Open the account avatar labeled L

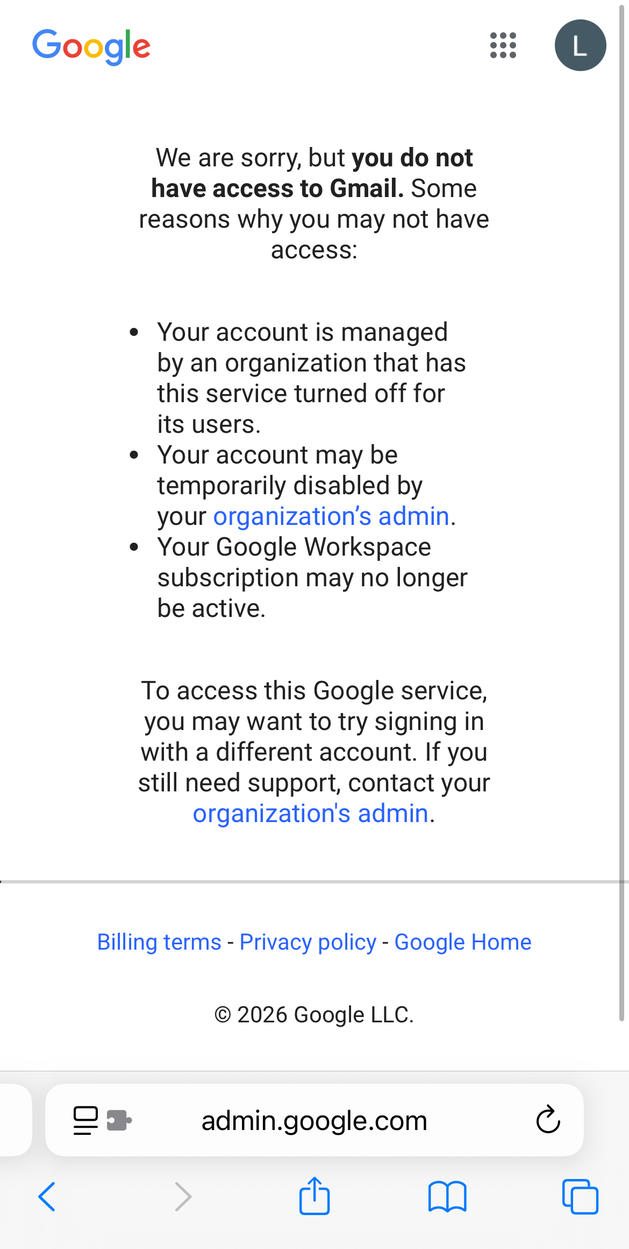coord(580,45)
